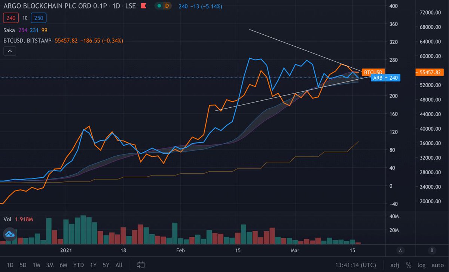Select the 3M time range
This screenshot has height=272, width=449.
pyautogui.click(x=50, y=265)
